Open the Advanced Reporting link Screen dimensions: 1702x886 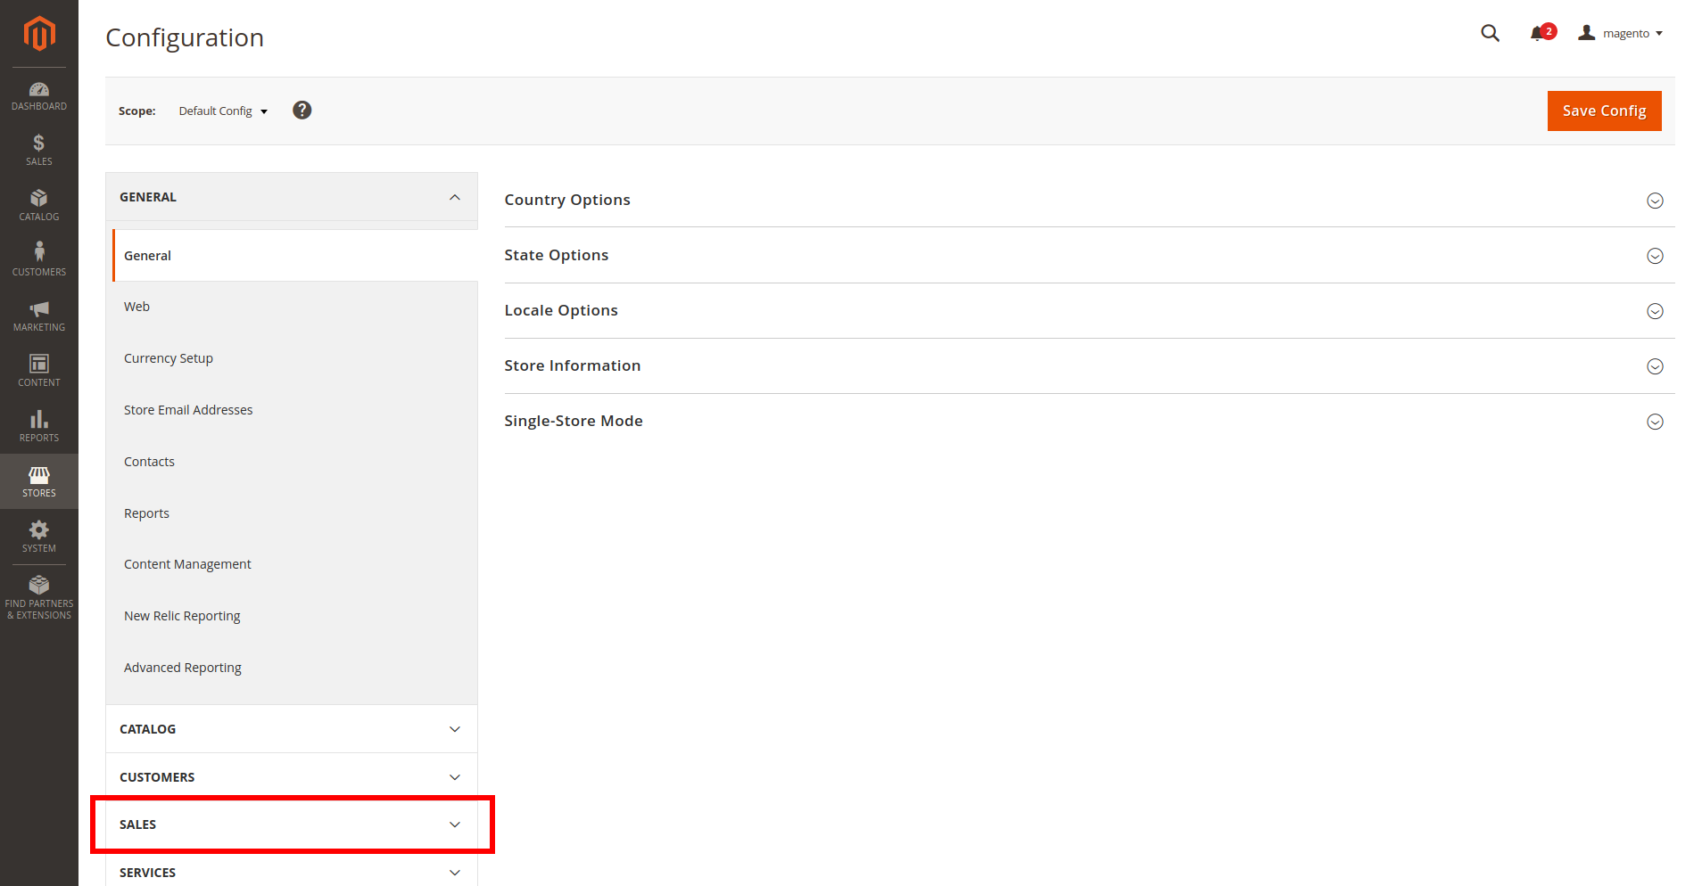pos(183,668)
